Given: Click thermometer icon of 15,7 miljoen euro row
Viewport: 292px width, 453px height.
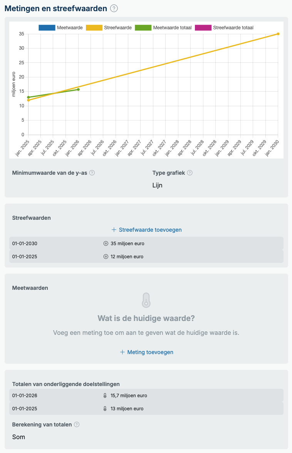Looking at the screenshot, I should [105, 396].
